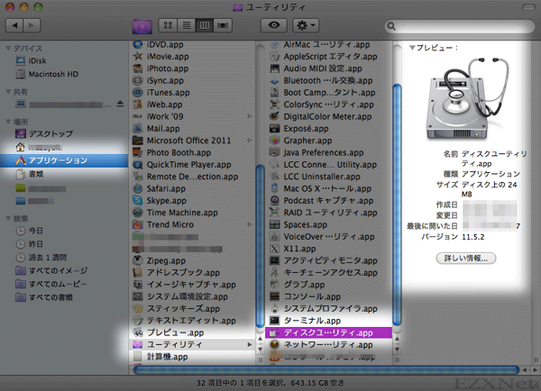Select iTunes.app icon
Viewport: 541px width, 391px height.
pyautogui.click(x=138, y=93)
